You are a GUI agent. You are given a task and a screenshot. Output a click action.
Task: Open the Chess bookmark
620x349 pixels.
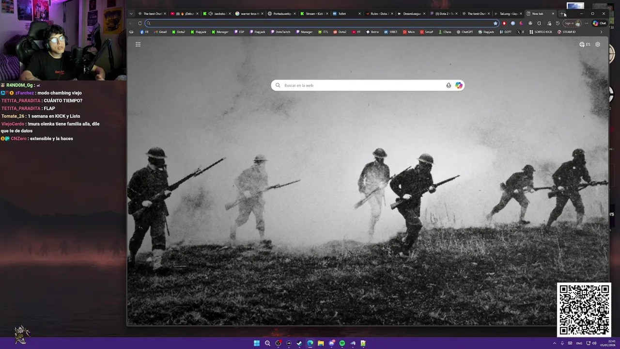(445, 32)
